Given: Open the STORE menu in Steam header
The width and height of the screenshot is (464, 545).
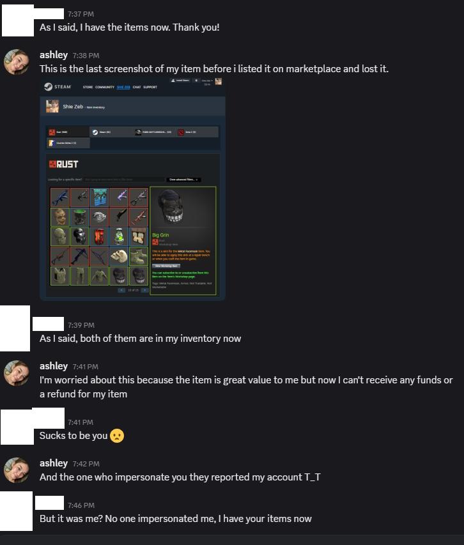Looking at the screenshot, I should (x=88, y=87).
